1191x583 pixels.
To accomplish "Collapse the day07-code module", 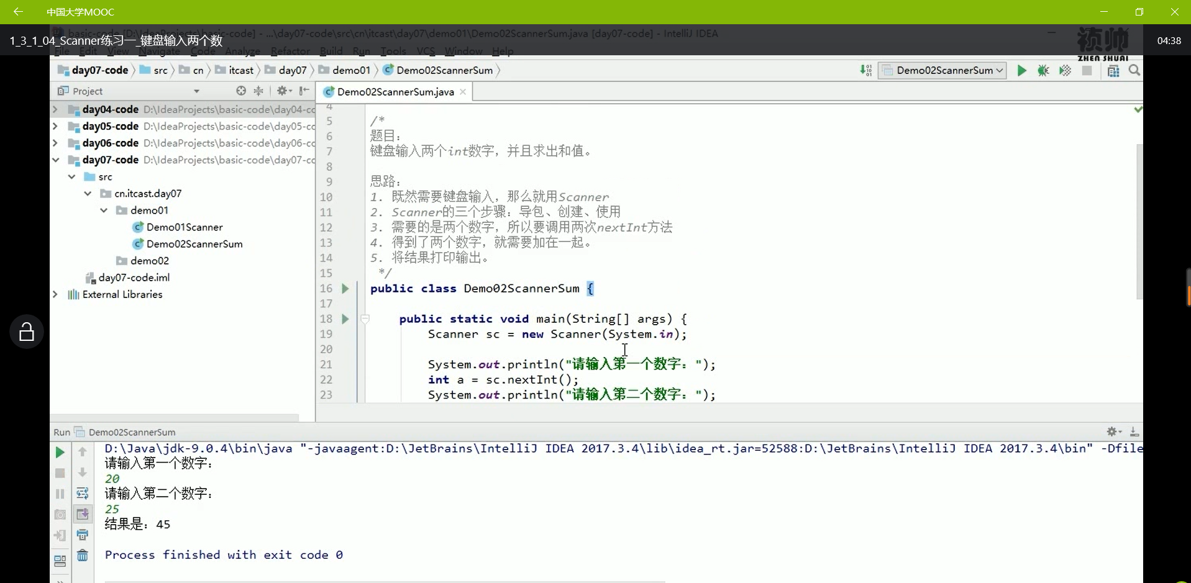I will (x=55, y=160).
